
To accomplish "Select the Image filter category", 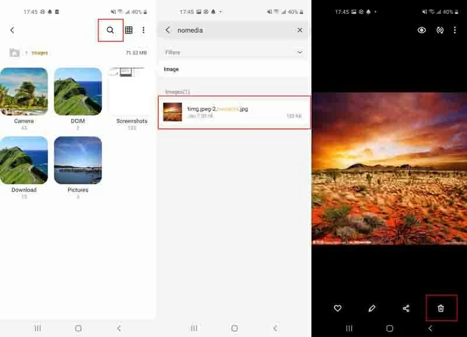I will (171, 69).
